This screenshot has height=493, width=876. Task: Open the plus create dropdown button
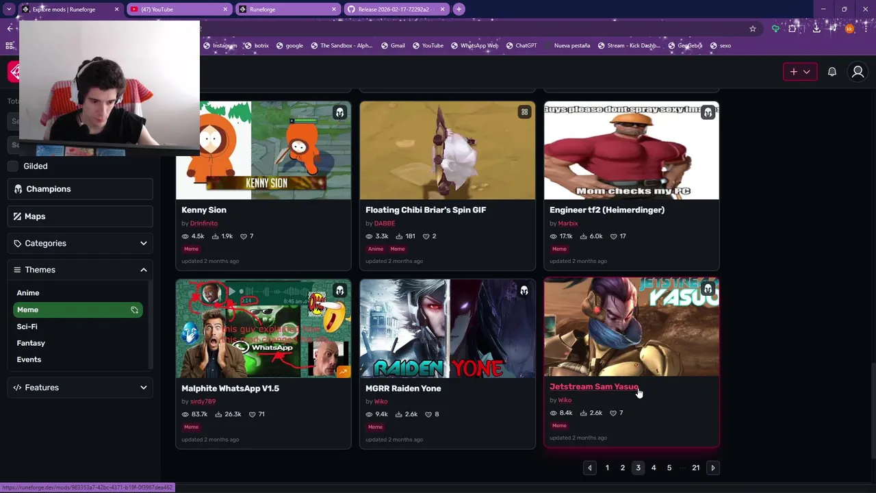800,72
